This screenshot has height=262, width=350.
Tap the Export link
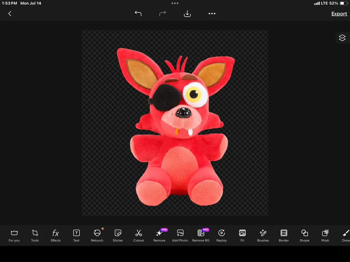(x=339, y=14)
